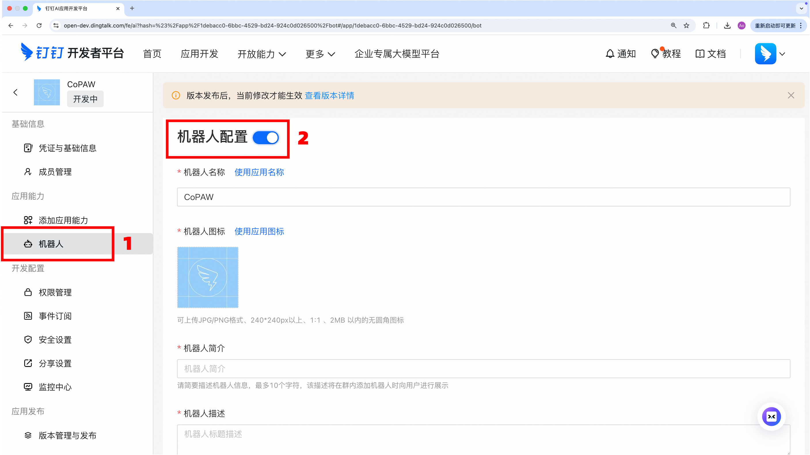Click the 开发中 status badge
Image resolution: width=810 pixels, height=455 pixels.
pos(85,99)
